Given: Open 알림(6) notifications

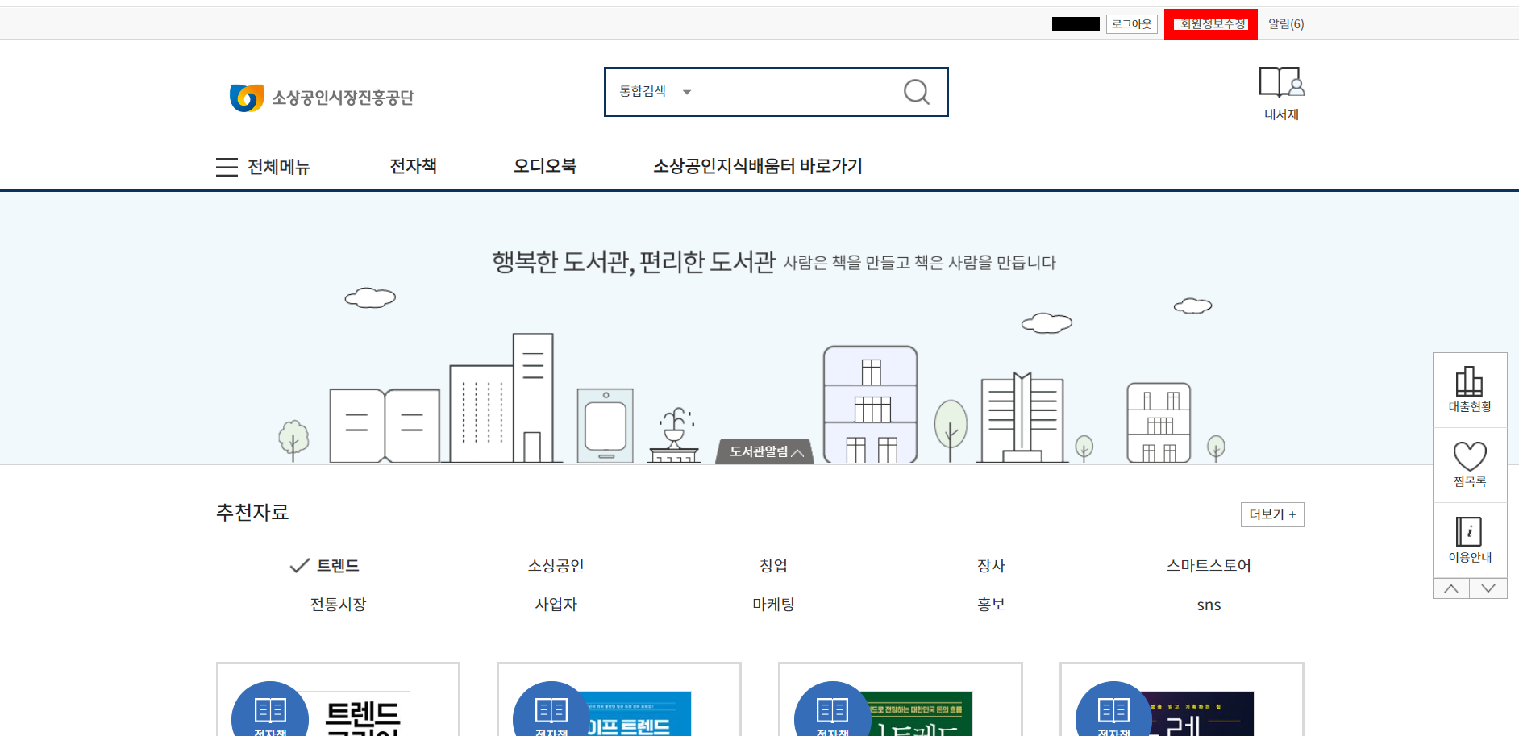Looking at the screenshot, I should (1285, 23).
